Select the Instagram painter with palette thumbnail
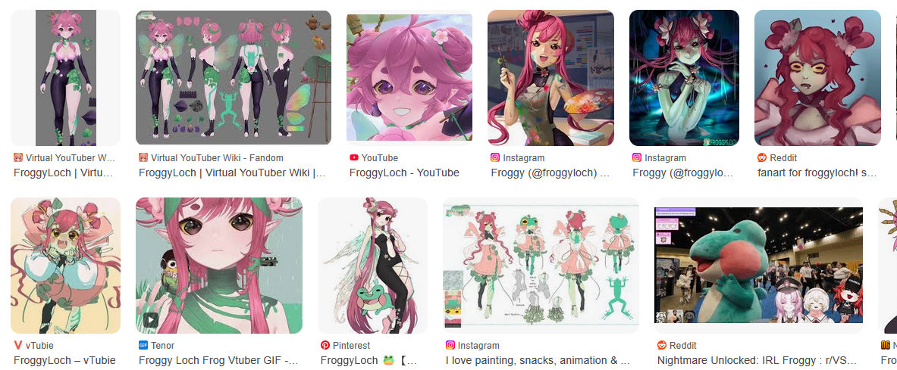Image resolution: width=897 pixels, height=370 pixels. (x=551, y=78)
